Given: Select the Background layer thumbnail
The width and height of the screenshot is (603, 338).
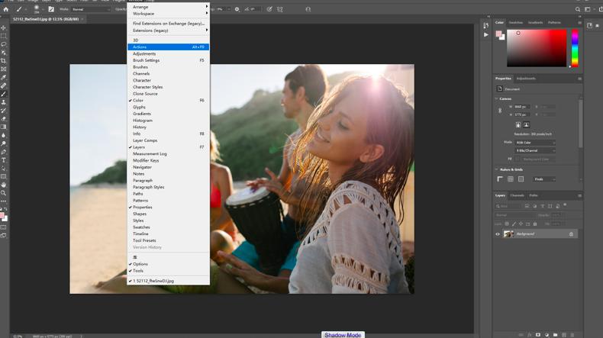Looking at the screenshot, I should [x=508, y=233].
